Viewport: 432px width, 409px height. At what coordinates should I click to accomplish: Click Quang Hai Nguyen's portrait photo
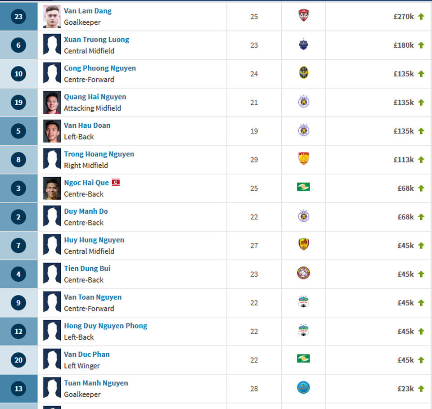tap(52, 103)
